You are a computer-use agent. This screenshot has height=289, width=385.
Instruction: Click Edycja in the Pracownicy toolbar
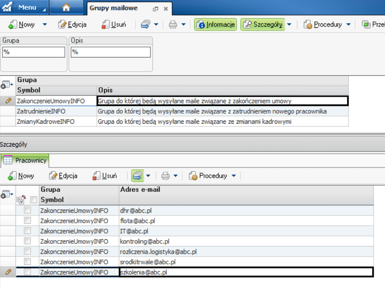pyautogui.click(x=63, y=176)
